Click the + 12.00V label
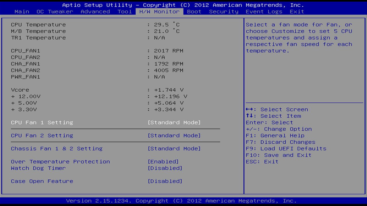The width and height of the screenshot is (367, 206). [26, 96]
